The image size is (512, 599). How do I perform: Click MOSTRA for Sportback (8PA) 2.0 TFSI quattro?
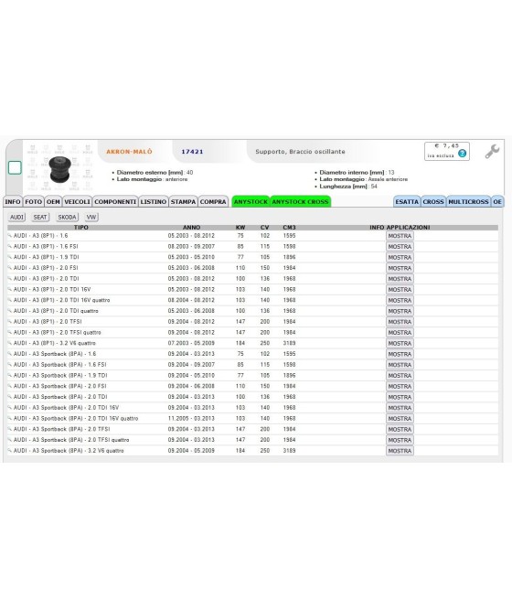point(400,440)
